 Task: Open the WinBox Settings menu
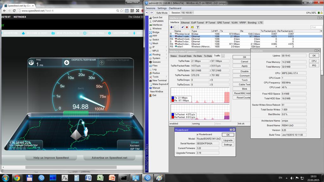click(x=162, y=8)
